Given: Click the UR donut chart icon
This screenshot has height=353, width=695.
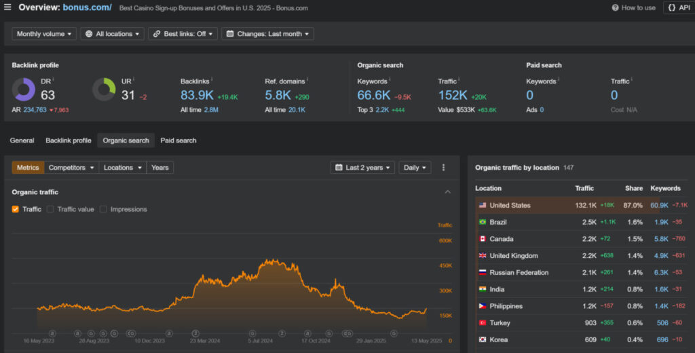Looking at the screenshot, I should tap(104, 90).
